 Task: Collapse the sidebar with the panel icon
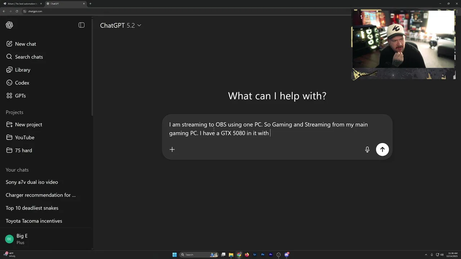pyautogui.click(x=81, y=25)
